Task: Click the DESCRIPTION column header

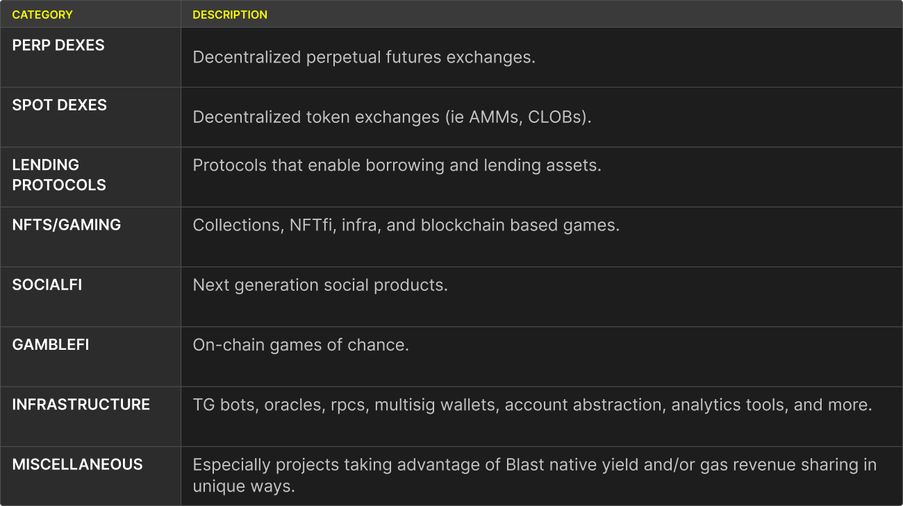Action: tap(230, 15)
